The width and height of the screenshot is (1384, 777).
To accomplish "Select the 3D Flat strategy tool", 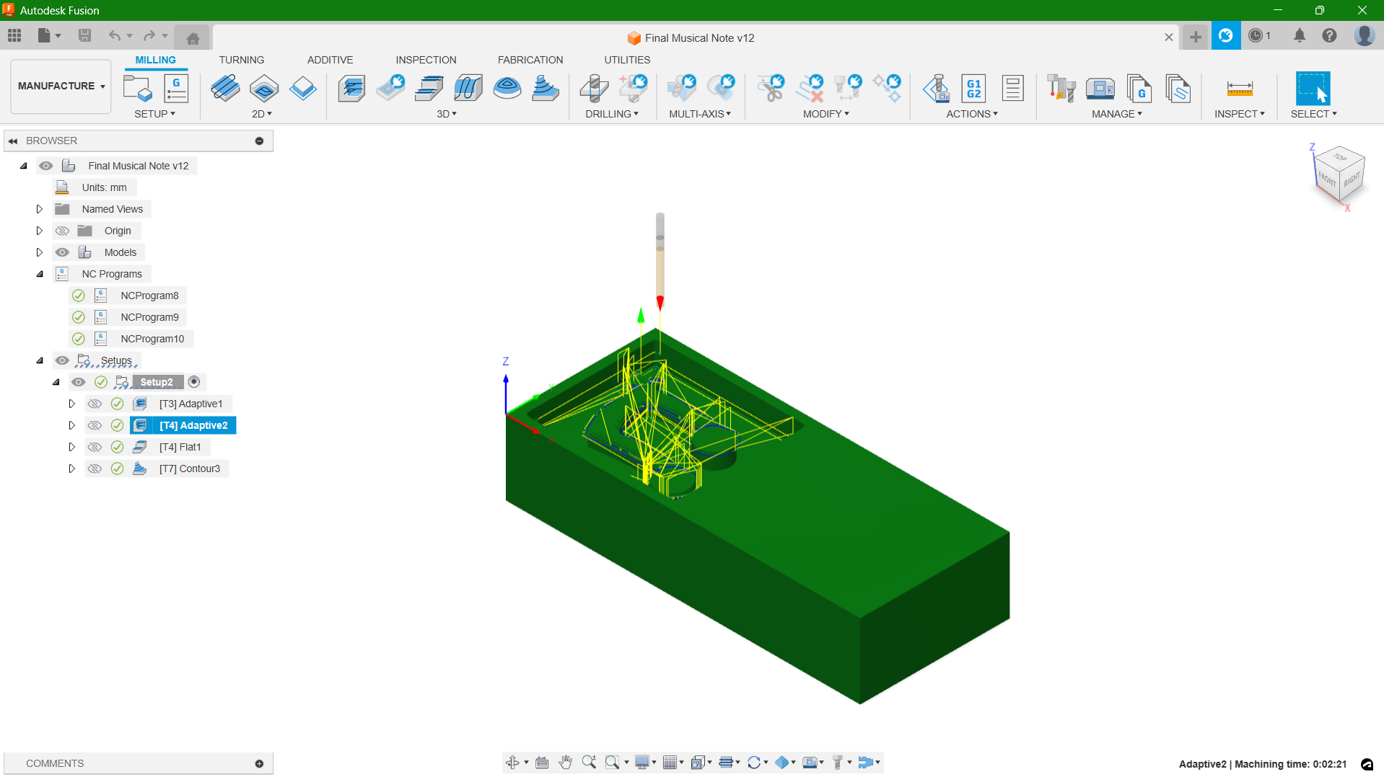I will 429,89.
